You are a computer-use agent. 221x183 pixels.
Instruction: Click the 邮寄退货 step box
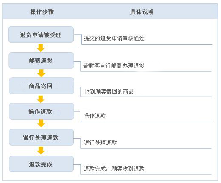tap(41, 60)
